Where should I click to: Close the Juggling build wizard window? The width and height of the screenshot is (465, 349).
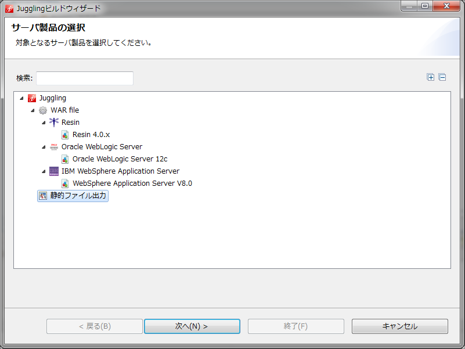446,6
